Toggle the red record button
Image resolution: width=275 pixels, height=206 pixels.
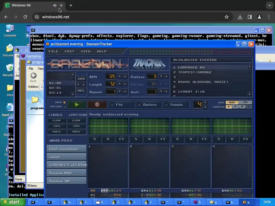point(97,105)
